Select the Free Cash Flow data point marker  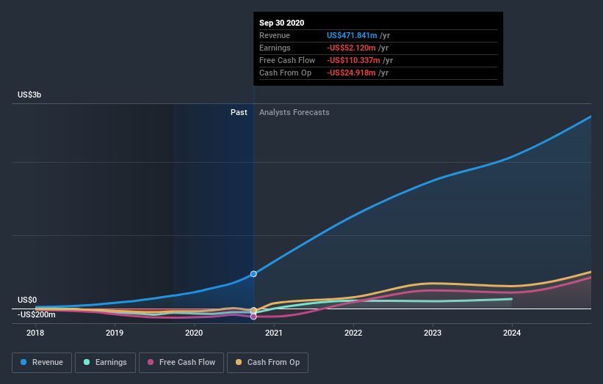253,317
